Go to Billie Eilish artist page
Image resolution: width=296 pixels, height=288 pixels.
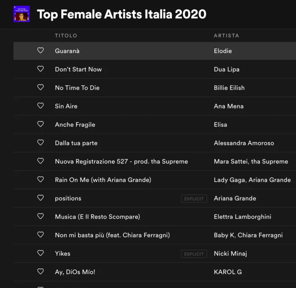pos(229,88)
